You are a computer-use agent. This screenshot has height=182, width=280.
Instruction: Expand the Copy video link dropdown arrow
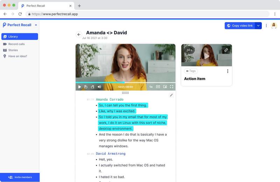(x=258, y=26)
